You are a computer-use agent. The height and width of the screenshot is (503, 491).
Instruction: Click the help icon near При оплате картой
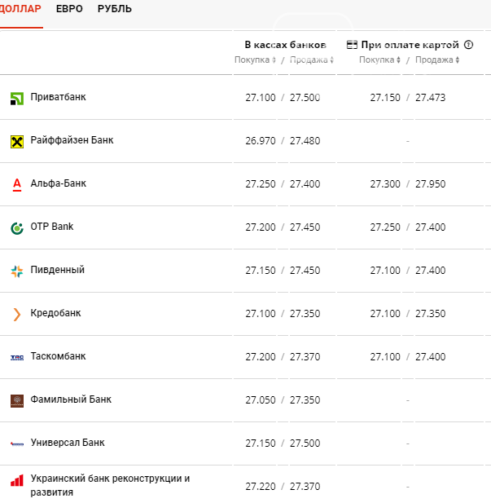[469, 45]
